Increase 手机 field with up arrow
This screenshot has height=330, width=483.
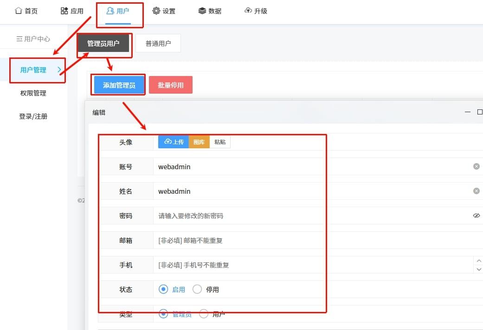479,261
